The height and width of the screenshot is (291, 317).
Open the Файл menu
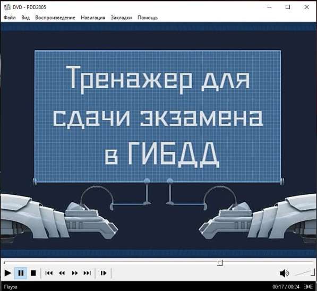[x=10, y=18]
